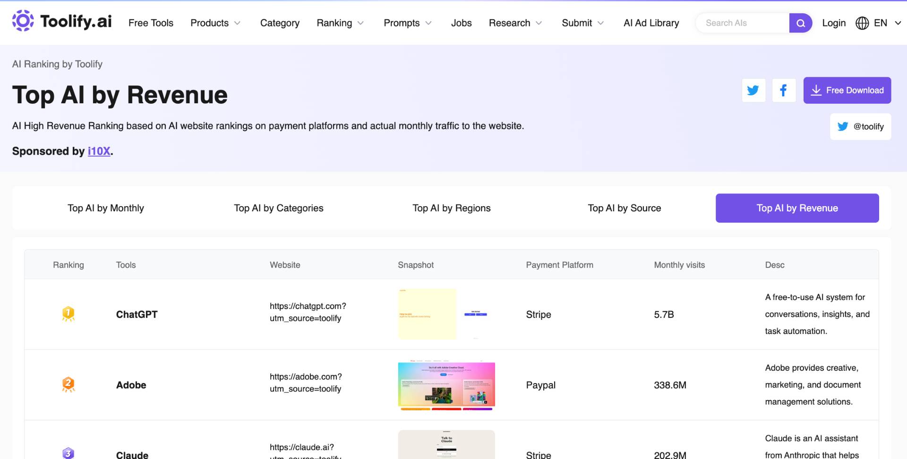Click the Monthly visits column header
Screen dimensions: 907x459
tap(679, 265)
